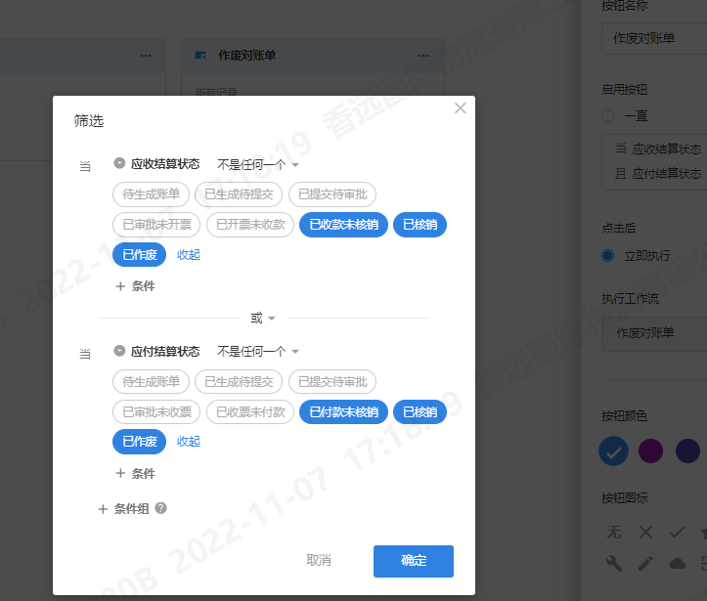Screen dimensions: 707x601
Task: Click the 应收结算状态 field icon
Action: tap(120, 164)
